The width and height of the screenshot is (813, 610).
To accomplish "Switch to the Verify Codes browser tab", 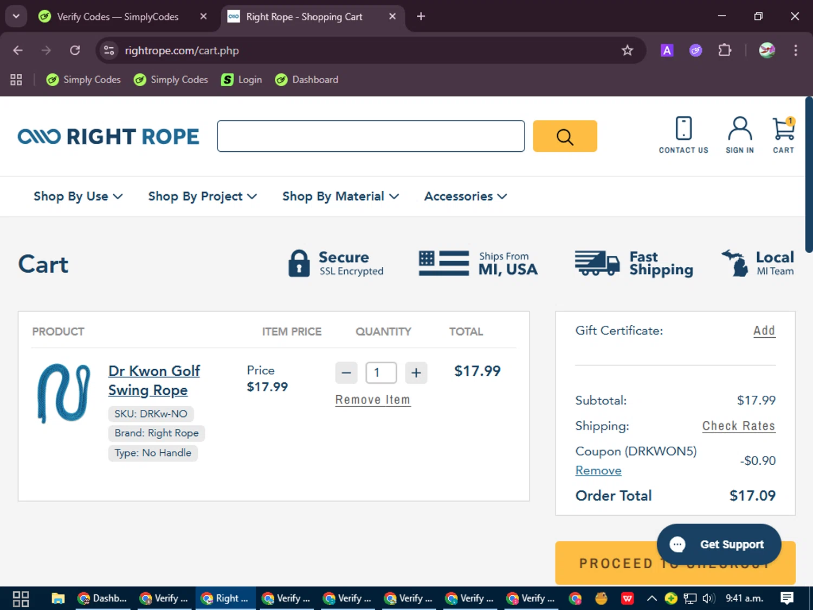I will tap(118, 17).
